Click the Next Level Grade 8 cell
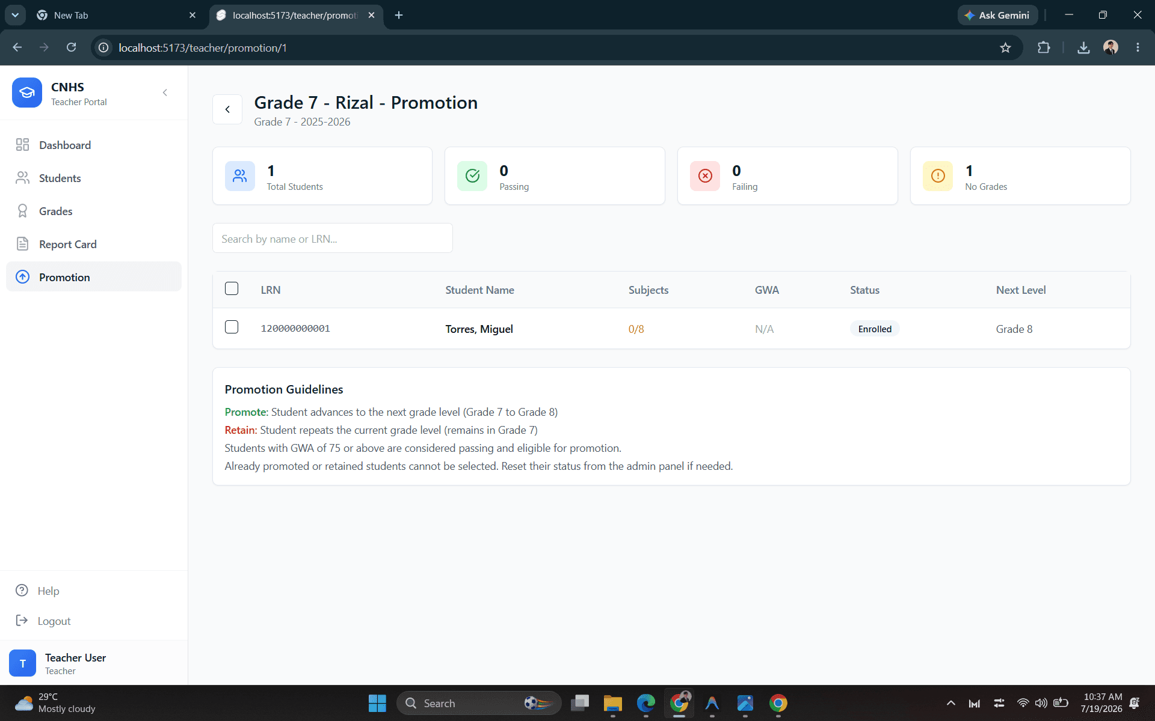The width and height of the screenshot is (1155, 721). click(1014, 329)
